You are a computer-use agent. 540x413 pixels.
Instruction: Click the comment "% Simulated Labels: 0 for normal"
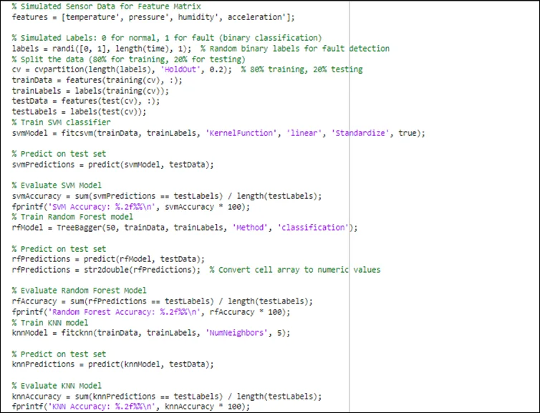click(167, 38)
